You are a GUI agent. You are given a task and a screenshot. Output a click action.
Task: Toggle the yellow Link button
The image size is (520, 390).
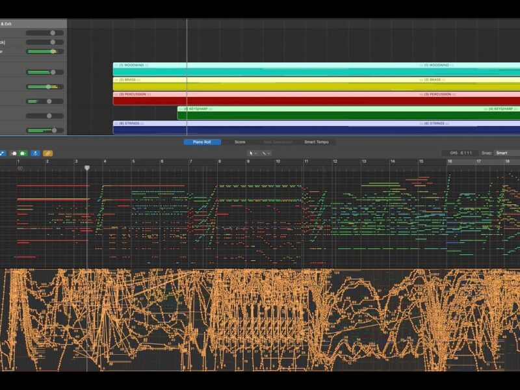pyautogui.click(x=47, y=153)
